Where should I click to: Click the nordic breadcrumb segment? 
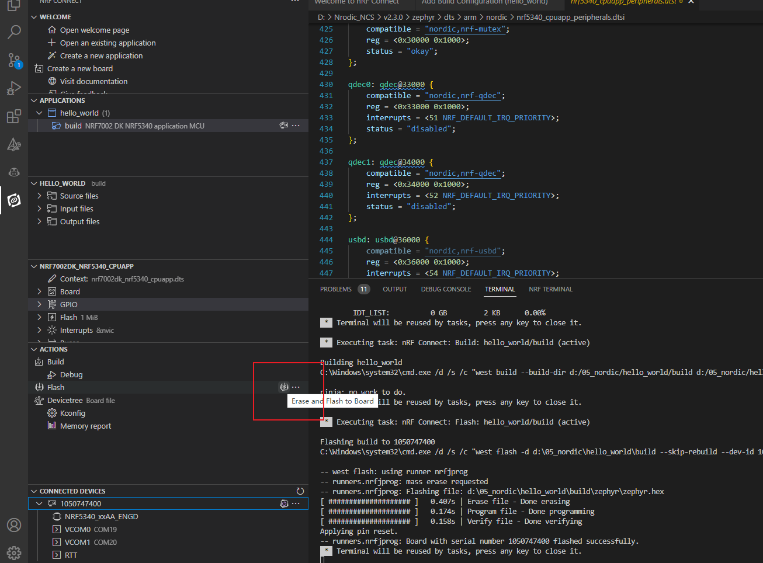(497, 17)
